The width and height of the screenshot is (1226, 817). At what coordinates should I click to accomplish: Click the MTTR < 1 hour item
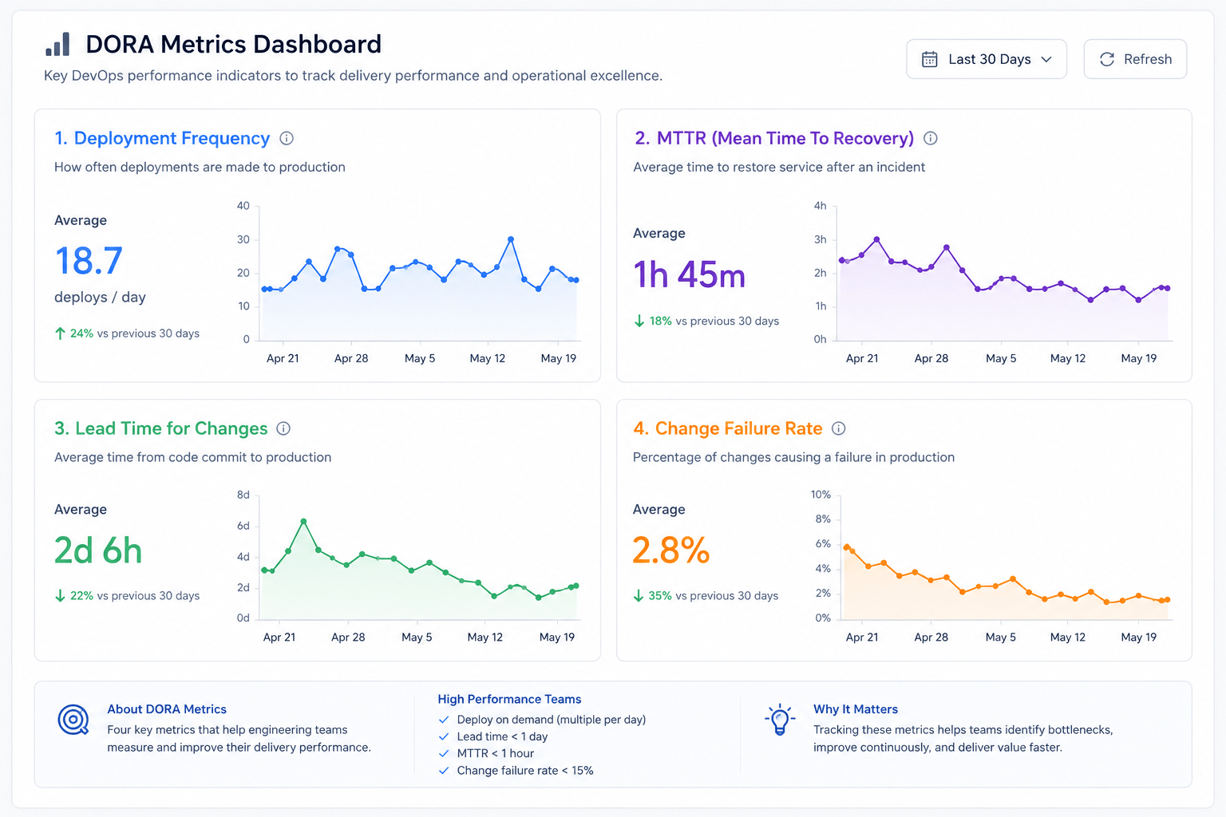click(x=496, y=753)
